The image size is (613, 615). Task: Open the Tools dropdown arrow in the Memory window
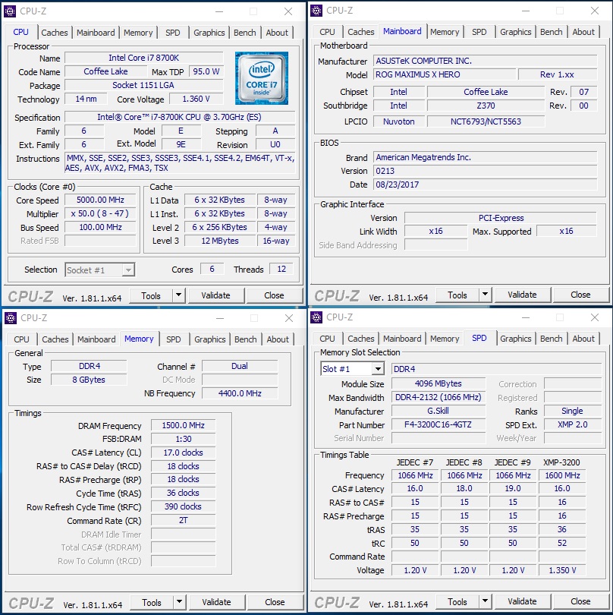click(179, 601)
